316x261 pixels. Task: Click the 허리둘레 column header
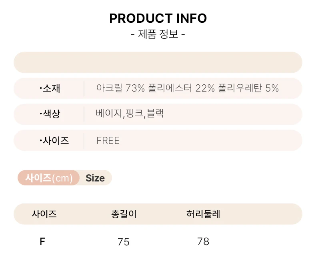[203, 214]
